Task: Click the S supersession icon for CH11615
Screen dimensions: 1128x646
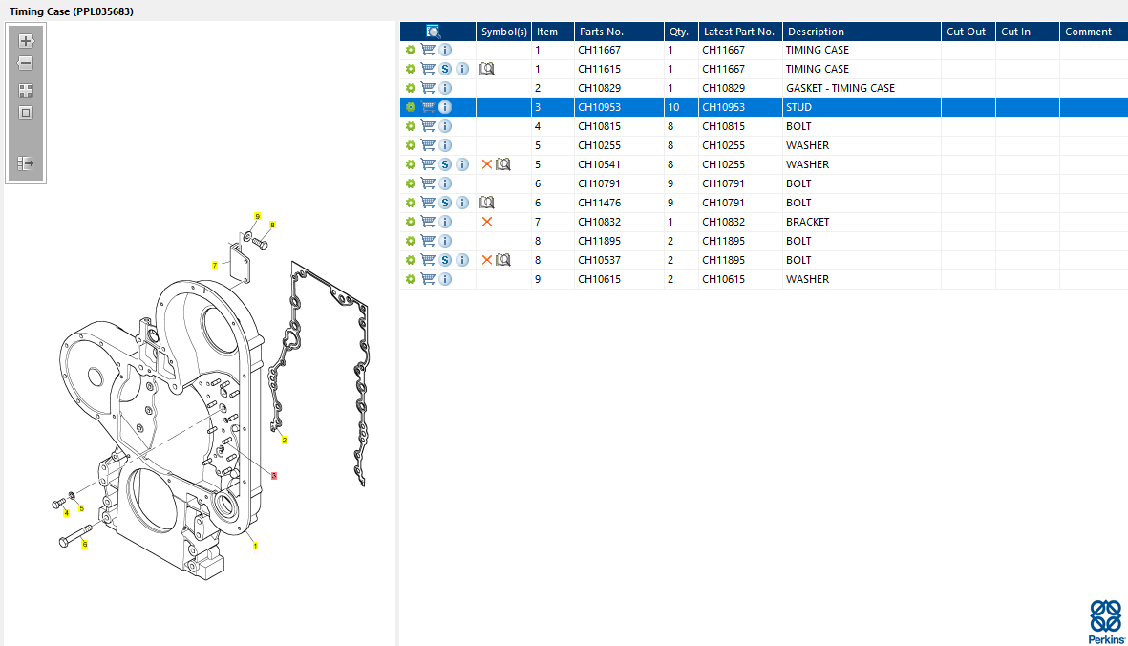Action: pyautogui.click(x=445, y=69)
